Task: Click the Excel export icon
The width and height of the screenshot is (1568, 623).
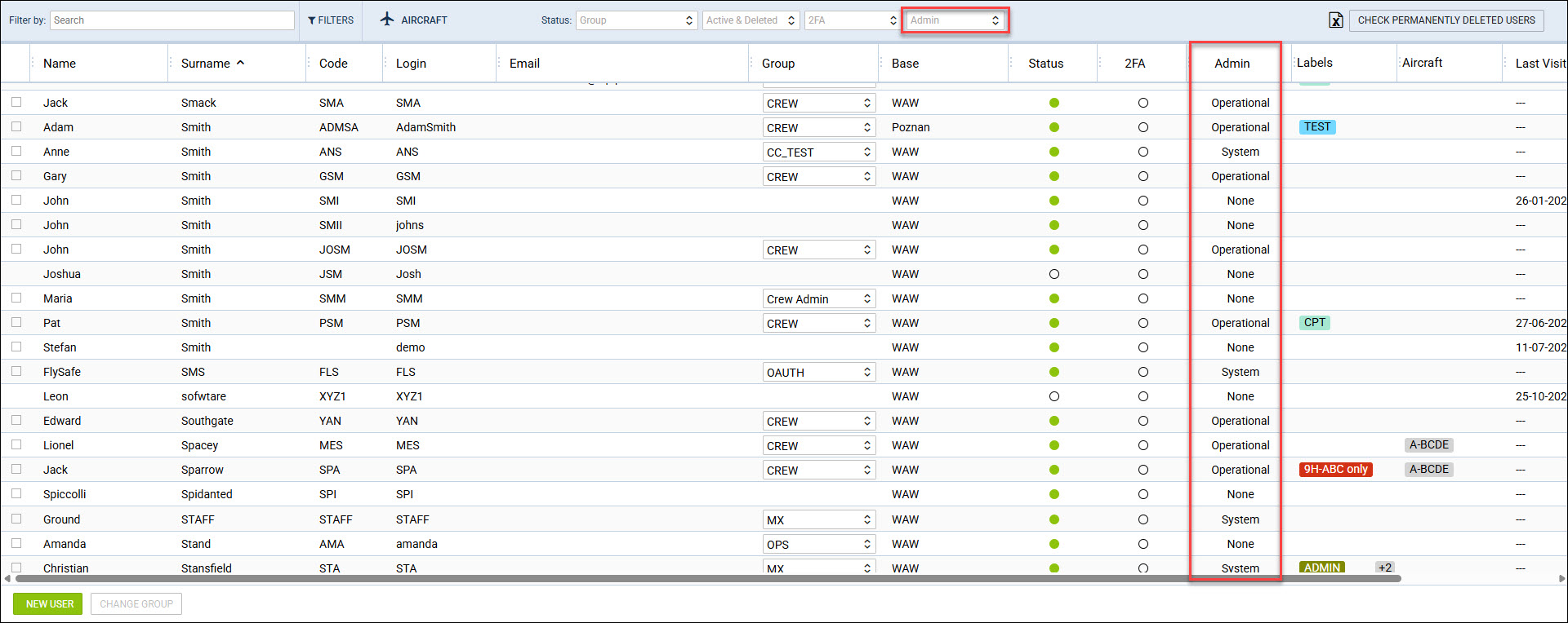Action: 1336,20
